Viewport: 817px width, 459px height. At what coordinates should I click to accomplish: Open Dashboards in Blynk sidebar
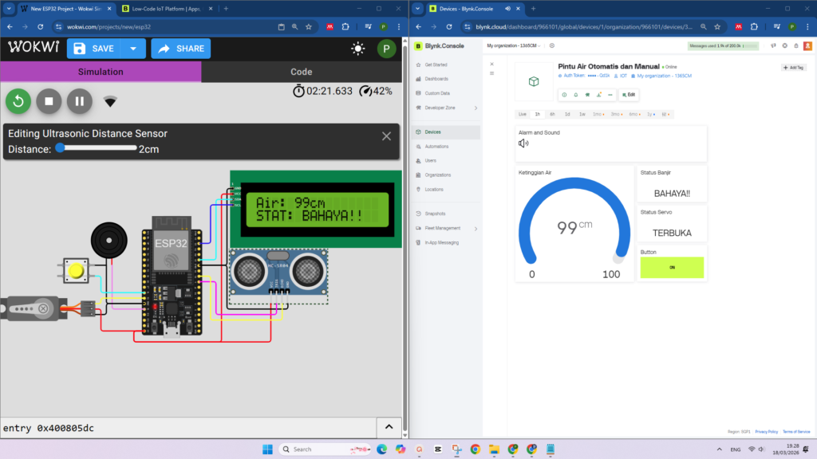point(436,79)
